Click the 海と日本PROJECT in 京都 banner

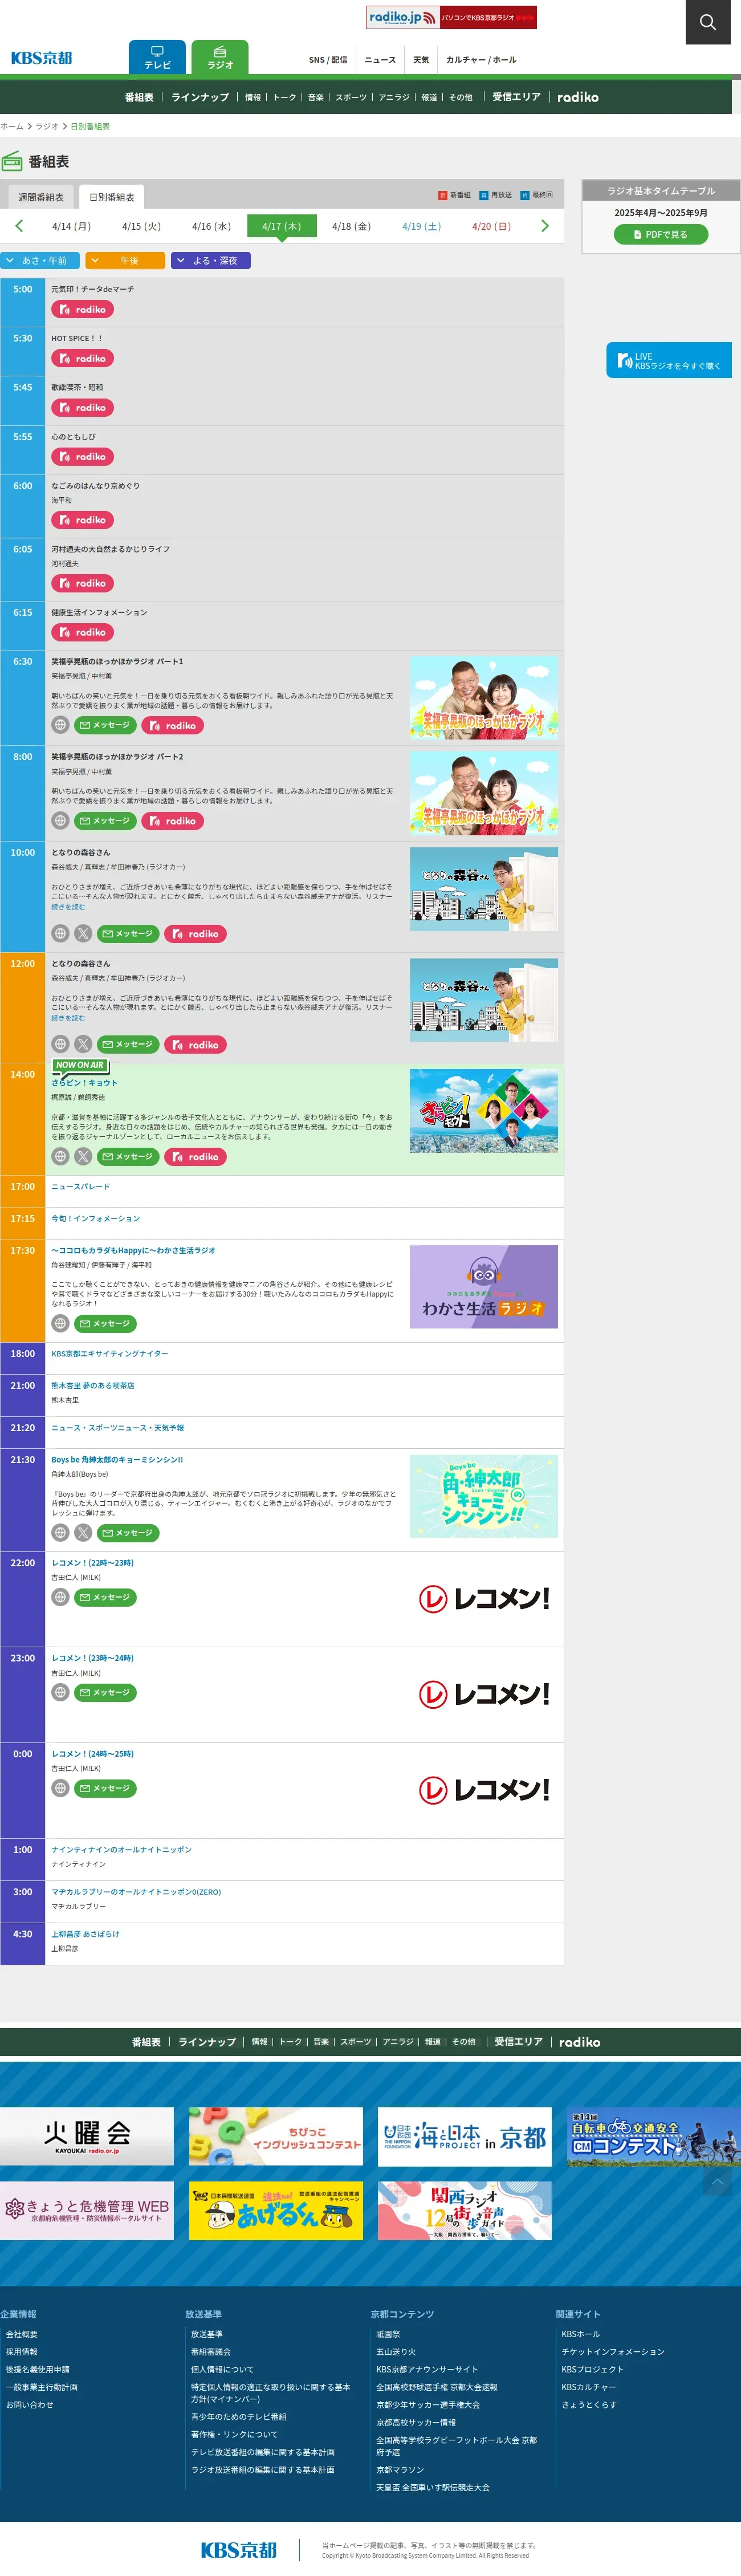coord(465,2137)
